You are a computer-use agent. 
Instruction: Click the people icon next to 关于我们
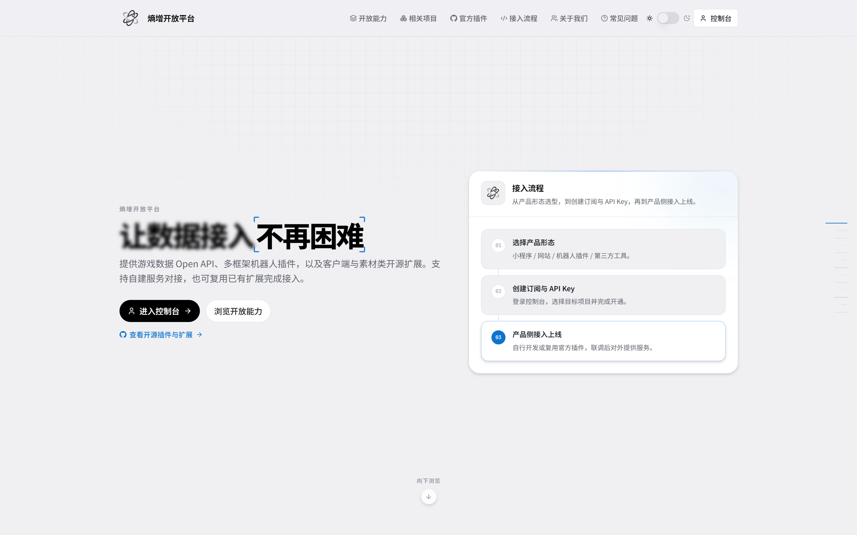click(x=554, y=18)
